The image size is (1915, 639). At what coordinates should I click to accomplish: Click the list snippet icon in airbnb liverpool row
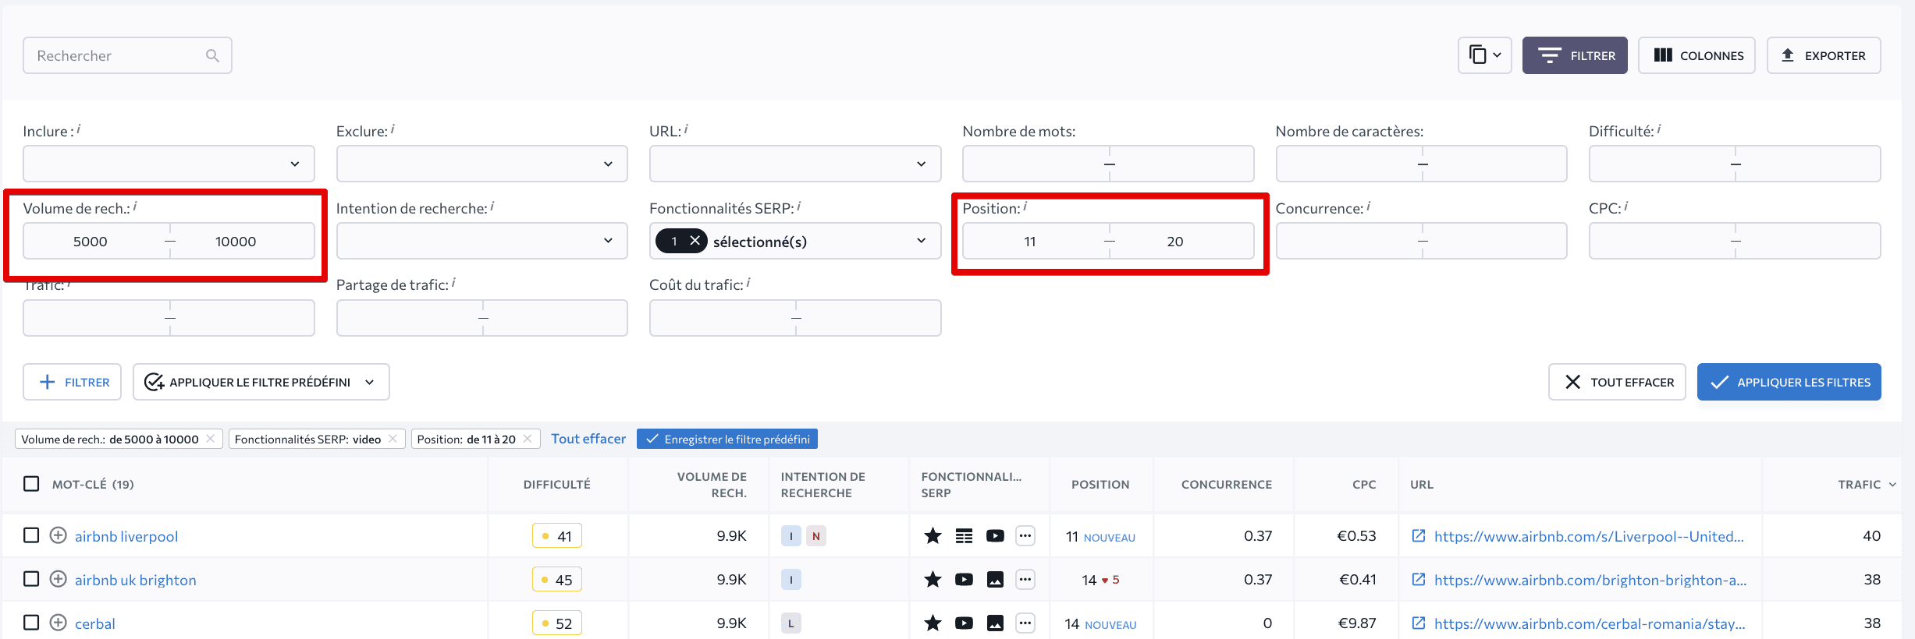(964, 535)
